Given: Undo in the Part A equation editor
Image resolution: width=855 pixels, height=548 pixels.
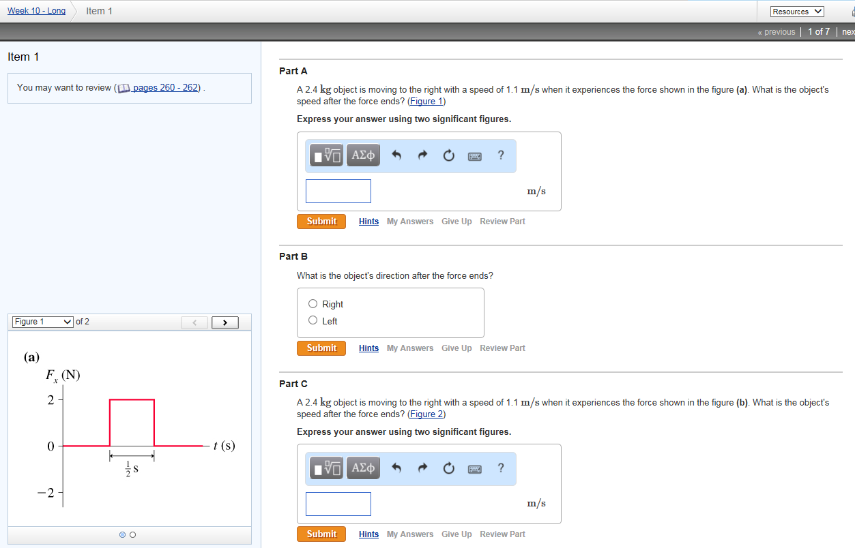Looking at the screenshot, I should pos(396,155).
